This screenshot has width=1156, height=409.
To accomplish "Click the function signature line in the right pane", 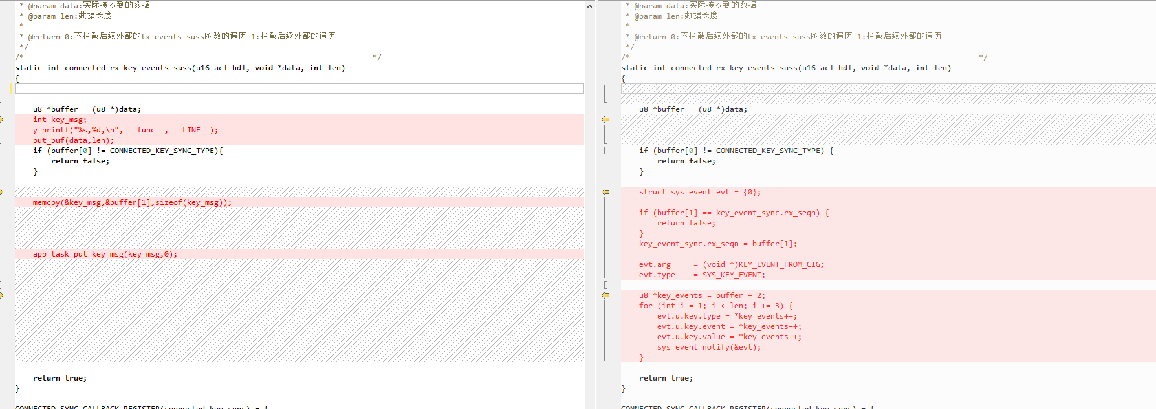I will pyautogui.click(x=786, y=68).
